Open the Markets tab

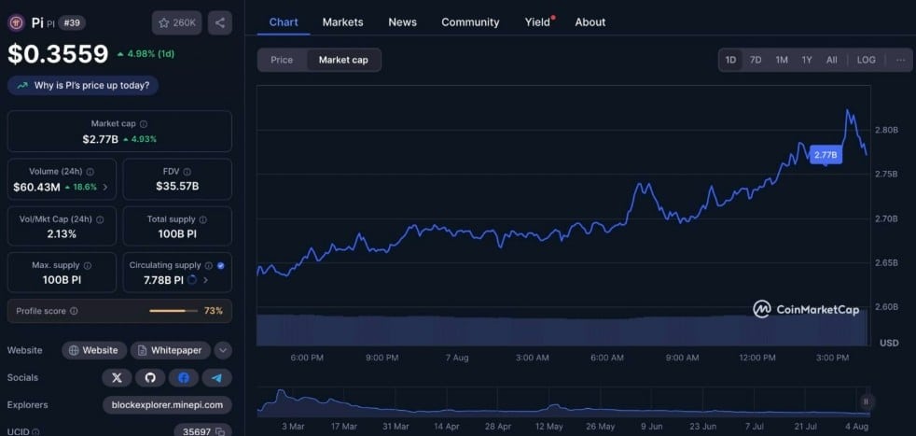(343, 22)
